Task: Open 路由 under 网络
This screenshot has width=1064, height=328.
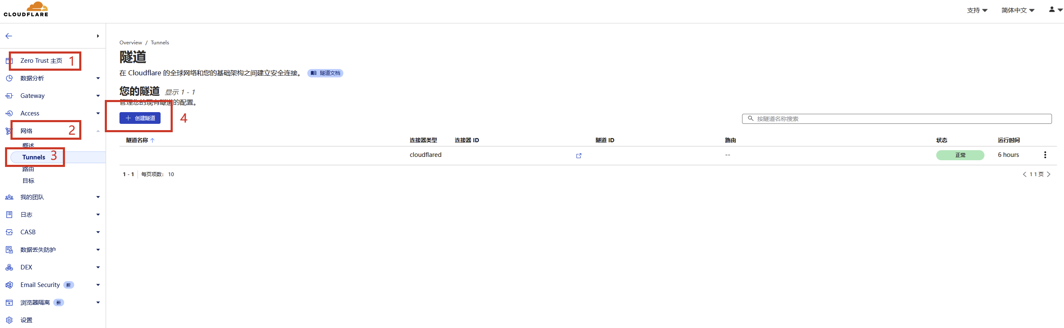Action: click(x=28, y=169)
